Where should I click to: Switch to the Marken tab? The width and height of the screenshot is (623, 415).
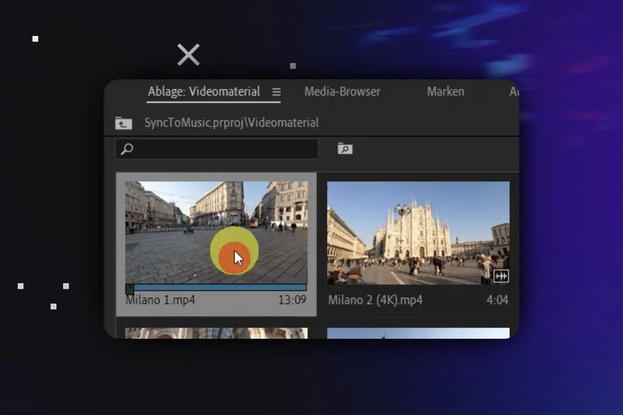(x=445, y=92)
